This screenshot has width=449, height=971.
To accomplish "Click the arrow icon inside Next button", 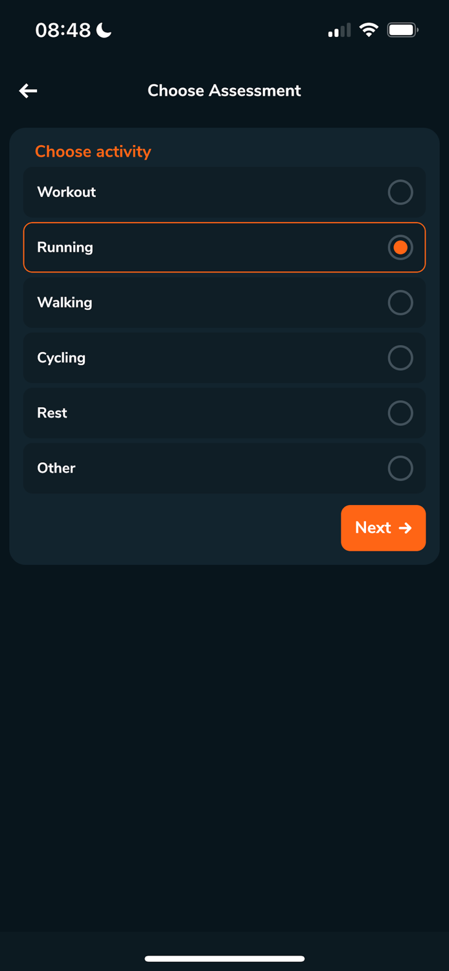I will 406,528.
